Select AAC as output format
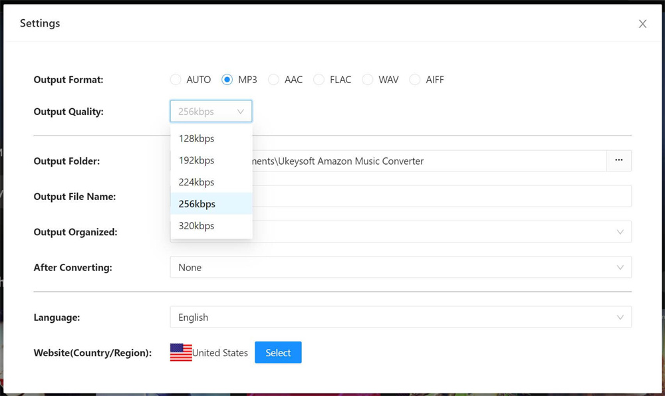The height and width of the screenshot is (396, 665). tap(273, 79)
